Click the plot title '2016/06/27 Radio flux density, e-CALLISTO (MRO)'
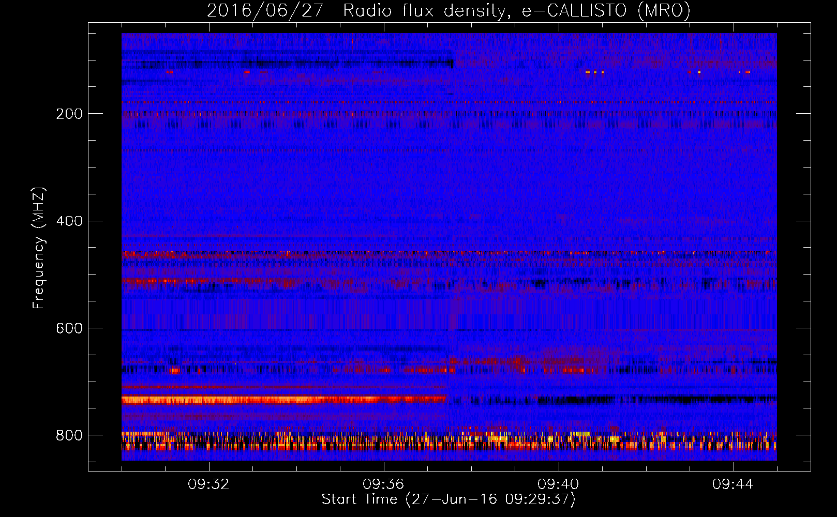837x517 pixels. (x=449, y=10)
